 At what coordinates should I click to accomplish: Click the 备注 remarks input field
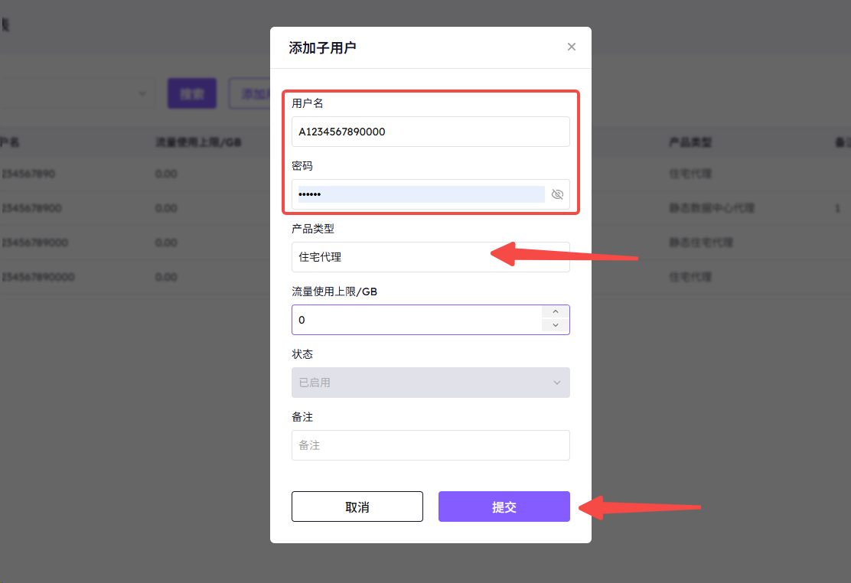click(x=430, y=445)
